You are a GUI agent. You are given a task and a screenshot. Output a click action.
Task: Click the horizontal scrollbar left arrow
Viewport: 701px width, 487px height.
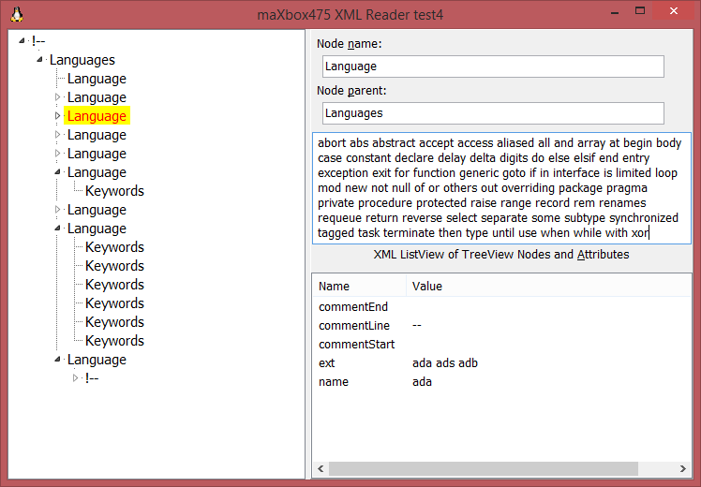click(320, 468)
